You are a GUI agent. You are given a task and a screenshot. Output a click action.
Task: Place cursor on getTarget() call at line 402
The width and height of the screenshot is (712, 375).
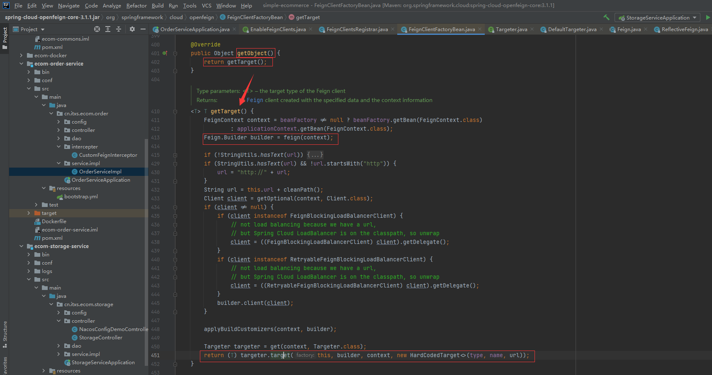[x=245, y=62]
